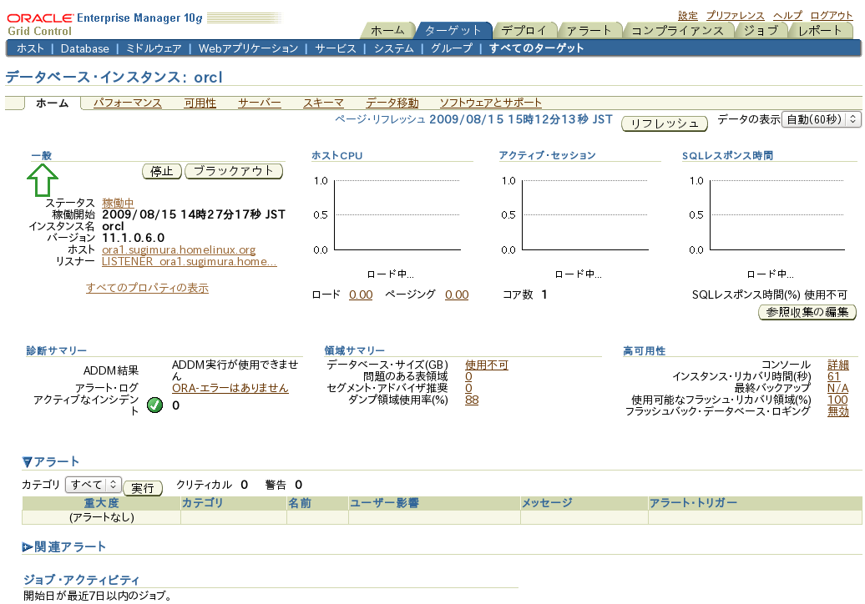The width and height of the screenshot is (865, 604).
Task: Click the 実行 button beside カテゴリ
Action: point(143,488)
